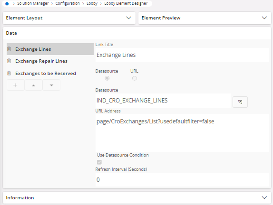This screenshot has width=273, height=205.
Task: Click the Link Title input field
Action: pos(182,55)
